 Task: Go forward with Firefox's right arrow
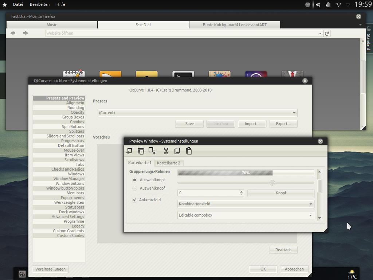(26, 33)
